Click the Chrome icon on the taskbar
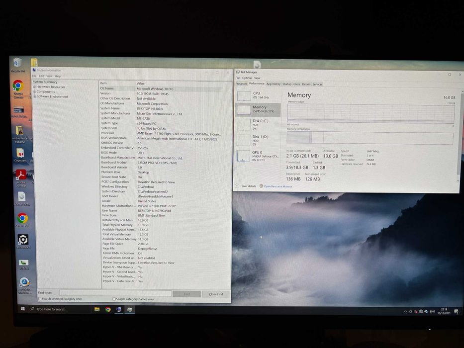This screenshot has width=464, height=348. click(108, 309)
